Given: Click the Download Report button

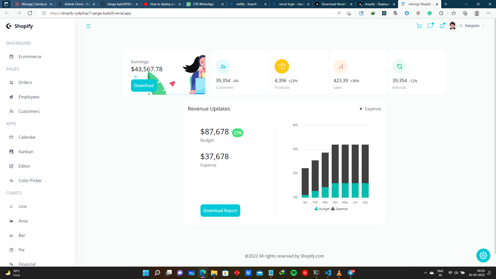Looking at the screenshot, I should (x=220, y=211).
